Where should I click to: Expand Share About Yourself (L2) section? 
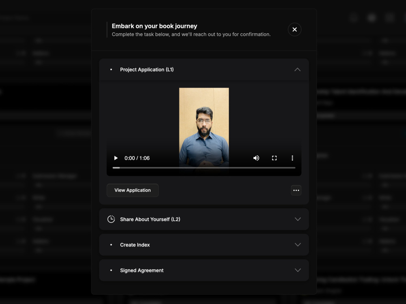298,219
